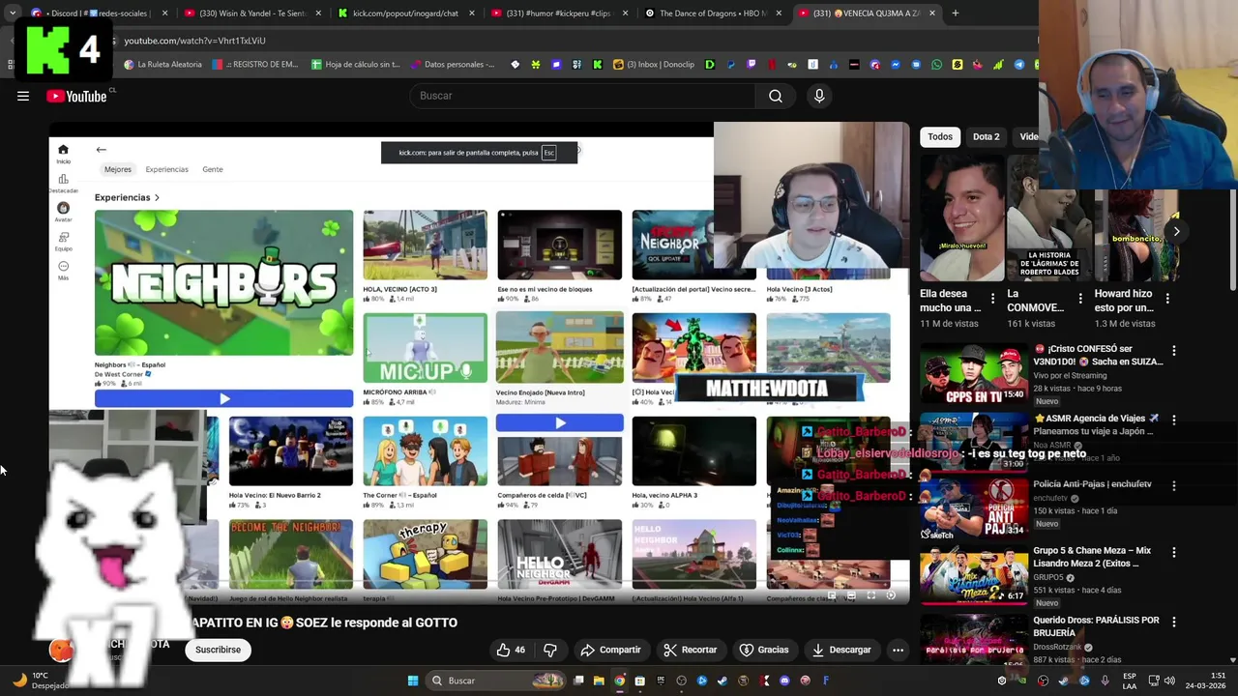The width and height of the screenshot is (1238, 696).
Task: Open options menu for Grupo 5 & Chane Meza
Action: [x=1174, y=552]
